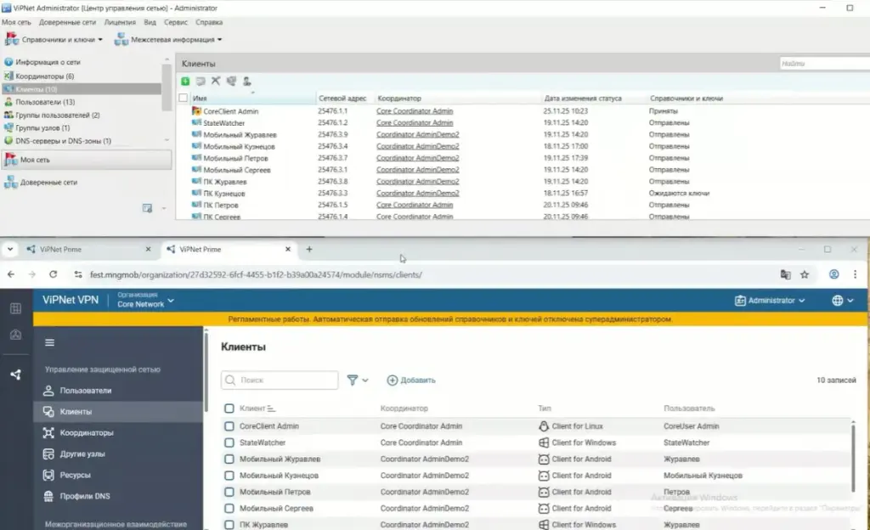Click the delete X icon in Клиенты toolbar

point(216,81)
